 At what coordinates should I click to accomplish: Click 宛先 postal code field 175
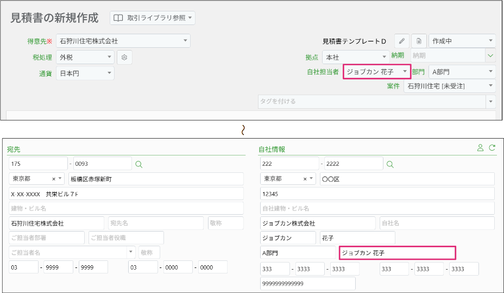(38, 164)
